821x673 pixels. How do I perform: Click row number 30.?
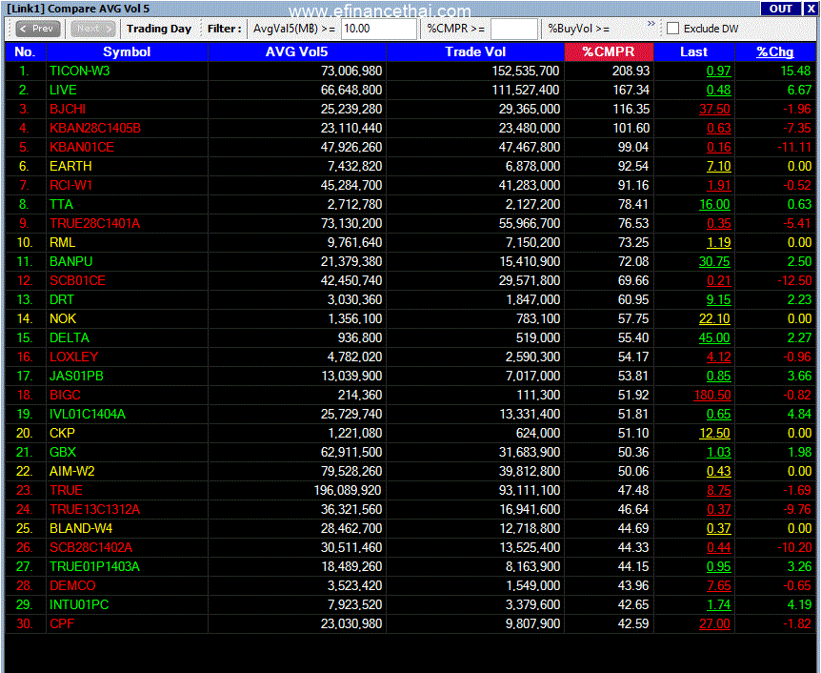point(25,623)
